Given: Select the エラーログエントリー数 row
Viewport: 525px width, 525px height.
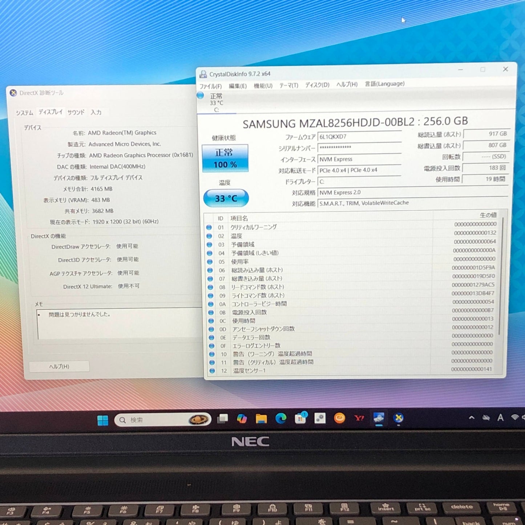Looking at the screenshot, I should pos(352,345).
